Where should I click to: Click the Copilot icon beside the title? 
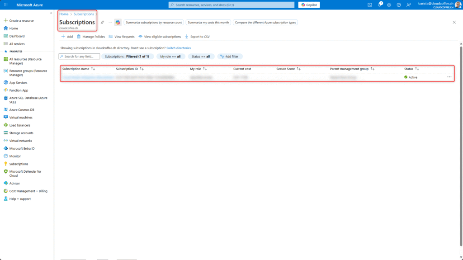118,23
